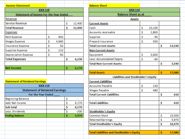Select the Current Assets underlined heading
This screenshot has width=185, height=139.
[x=99, y=23]
